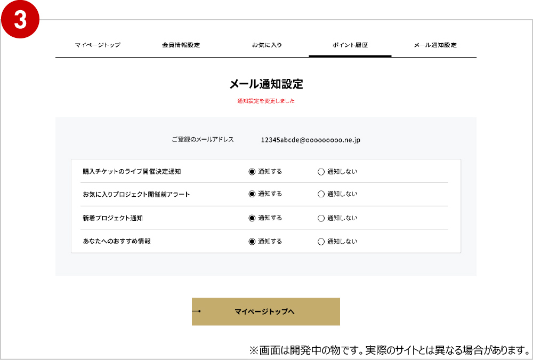Set あなたへのおすすめ情報 to 通知する

point(252,242)
